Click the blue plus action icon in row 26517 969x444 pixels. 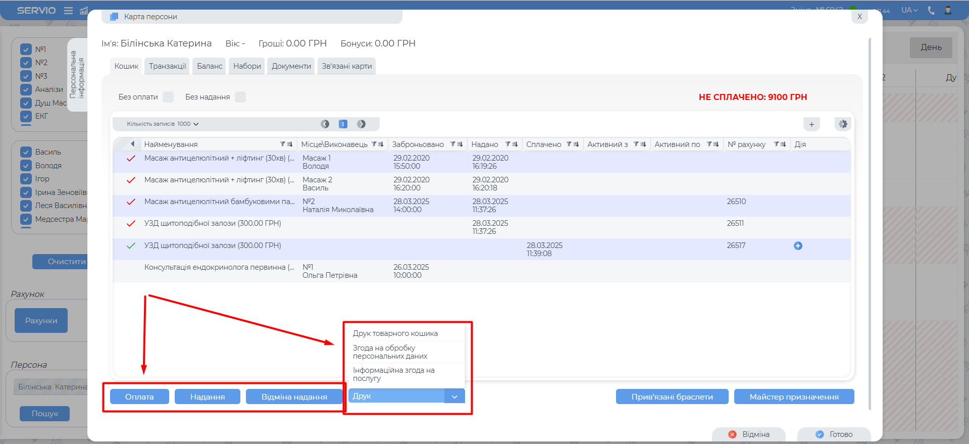798,246
